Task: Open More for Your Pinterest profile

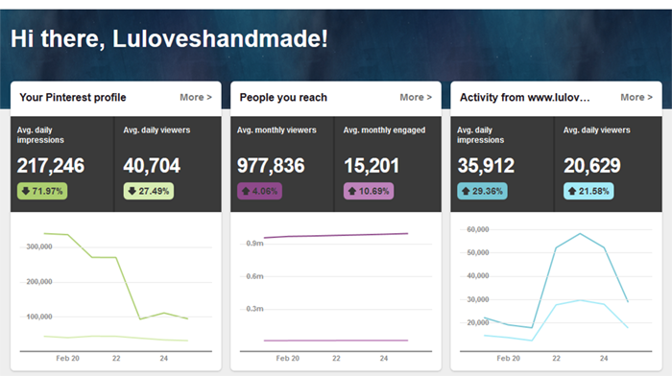Action: point(196,97)
